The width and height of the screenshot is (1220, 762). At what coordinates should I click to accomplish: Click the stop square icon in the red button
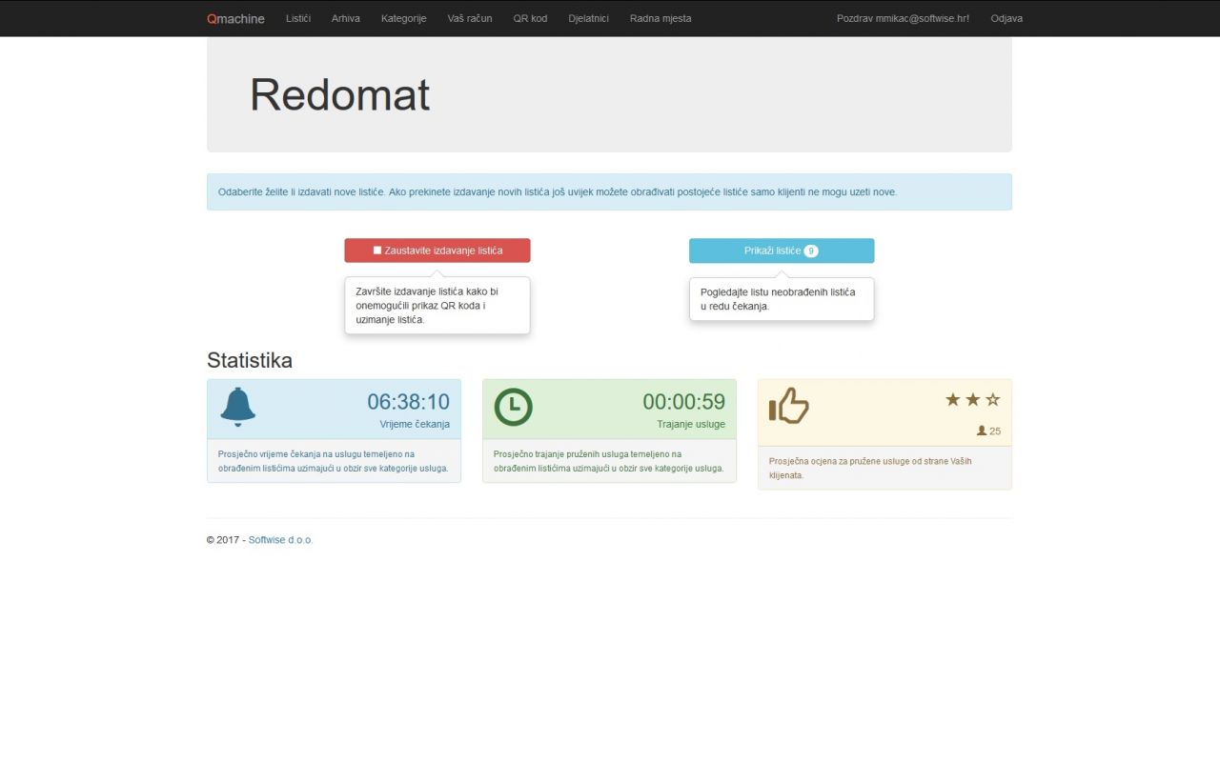tap(377, 251)
